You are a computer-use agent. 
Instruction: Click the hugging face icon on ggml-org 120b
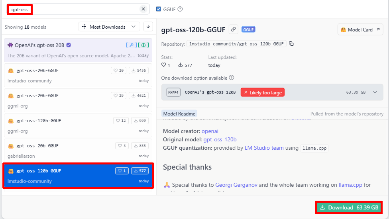click(x=11, y=121)
